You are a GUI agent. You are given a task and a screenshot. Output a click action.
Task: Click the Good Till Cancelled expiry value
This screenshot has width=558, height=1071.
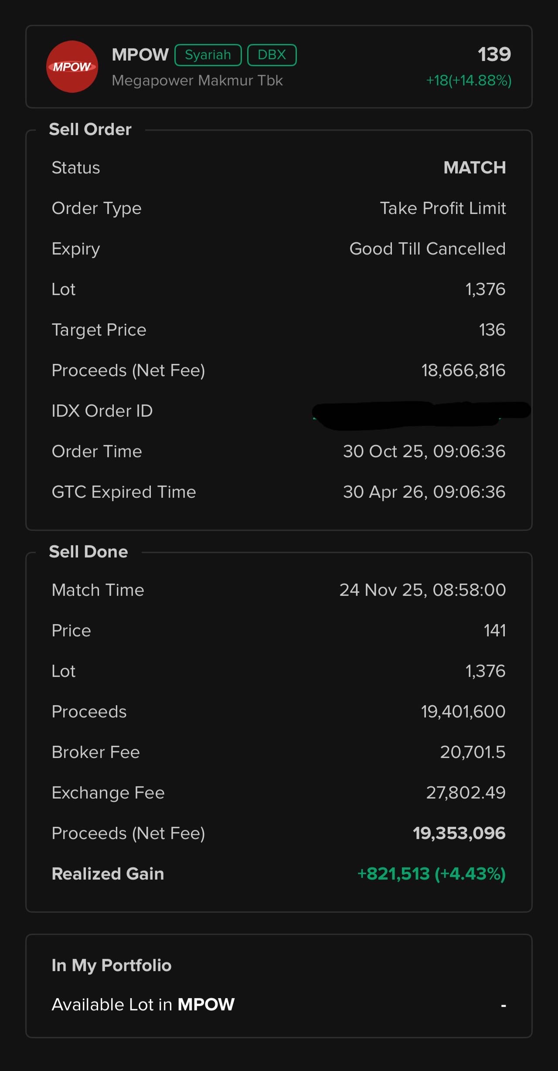(x=427, y=249)
